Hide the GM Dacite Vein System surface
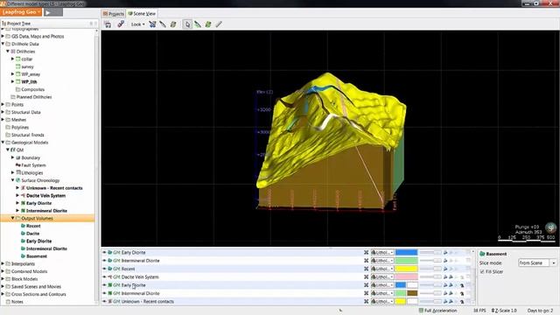Screen dimensions: 560x315 (x=104, y=276)
